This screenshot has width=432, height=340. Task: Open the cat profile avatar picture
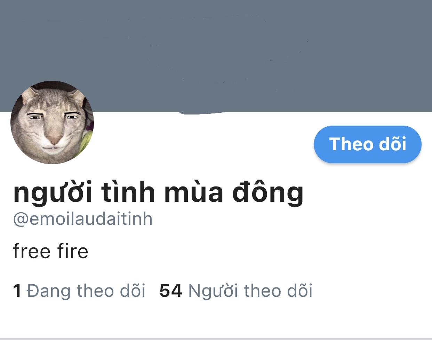pos(52,122)
